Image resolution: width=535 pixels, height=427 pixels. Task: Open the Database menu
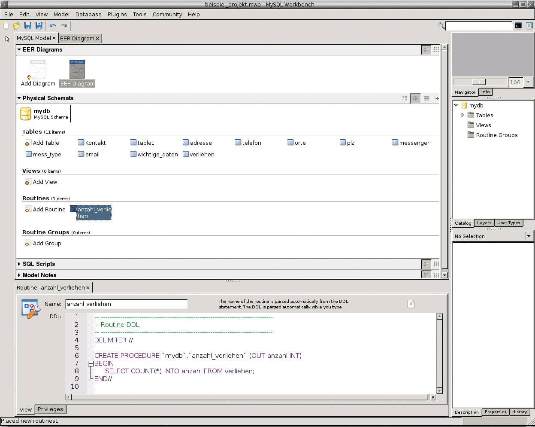tap(88, 14)
